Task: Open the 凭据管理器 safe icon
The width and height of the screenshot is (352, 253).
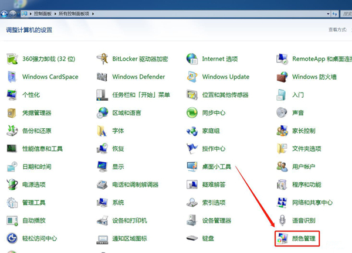Action: (x=12, y=112)
